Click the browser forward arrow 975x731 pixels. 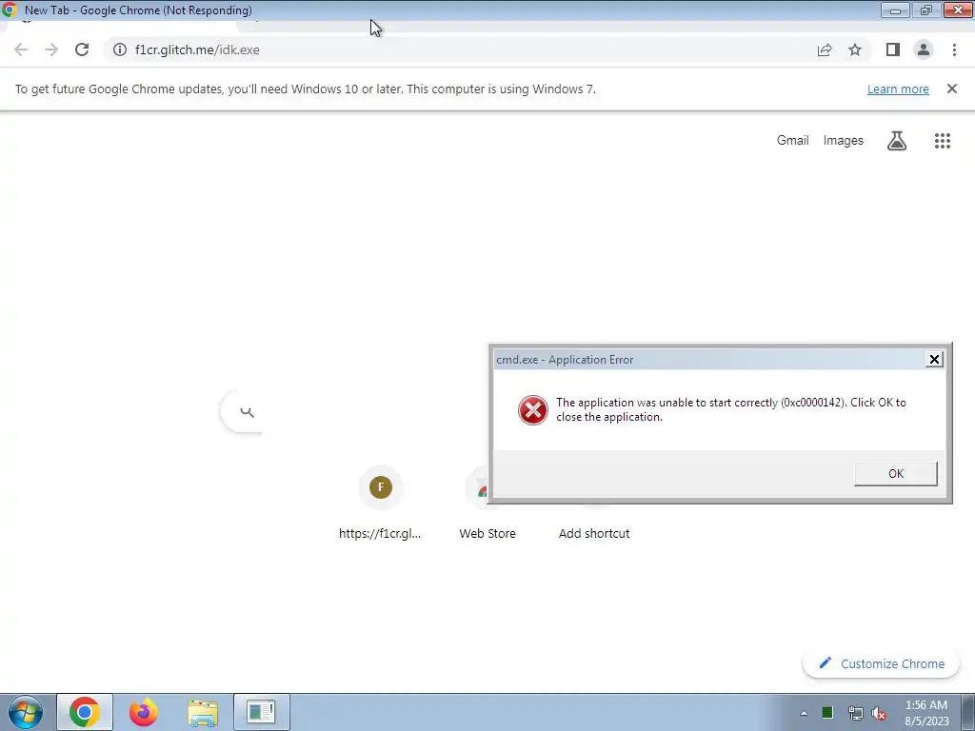point(51,49)
